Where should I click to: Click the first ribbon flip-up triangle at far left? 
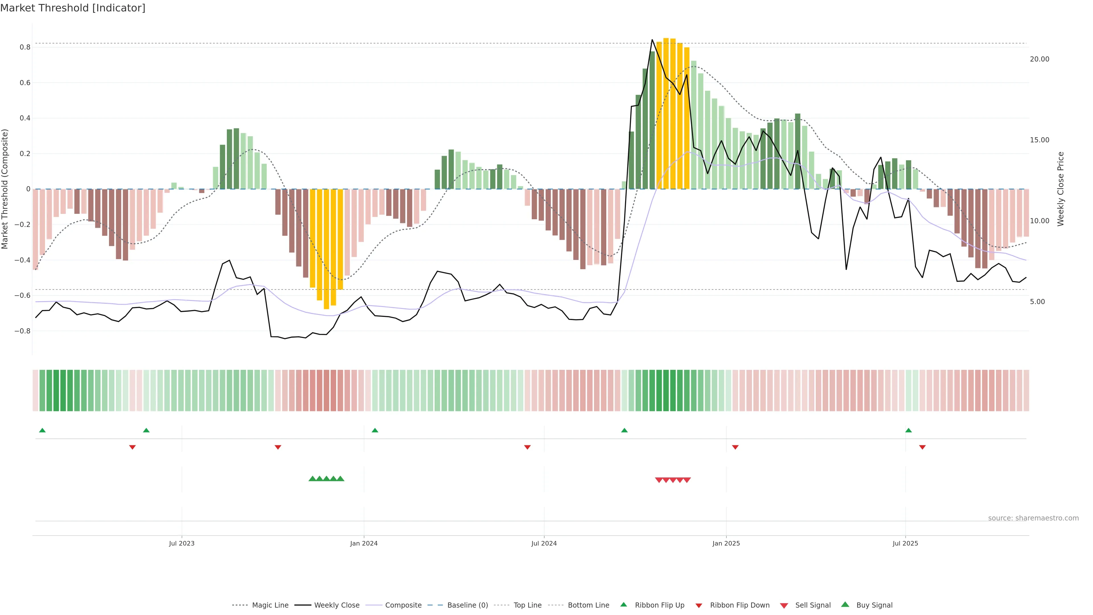(x=42, y=430)
